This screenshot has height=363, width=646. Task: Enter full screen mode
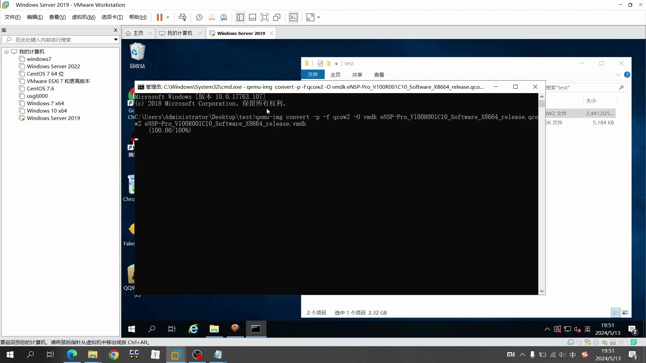pyautogui.click(x=264, y=17)
